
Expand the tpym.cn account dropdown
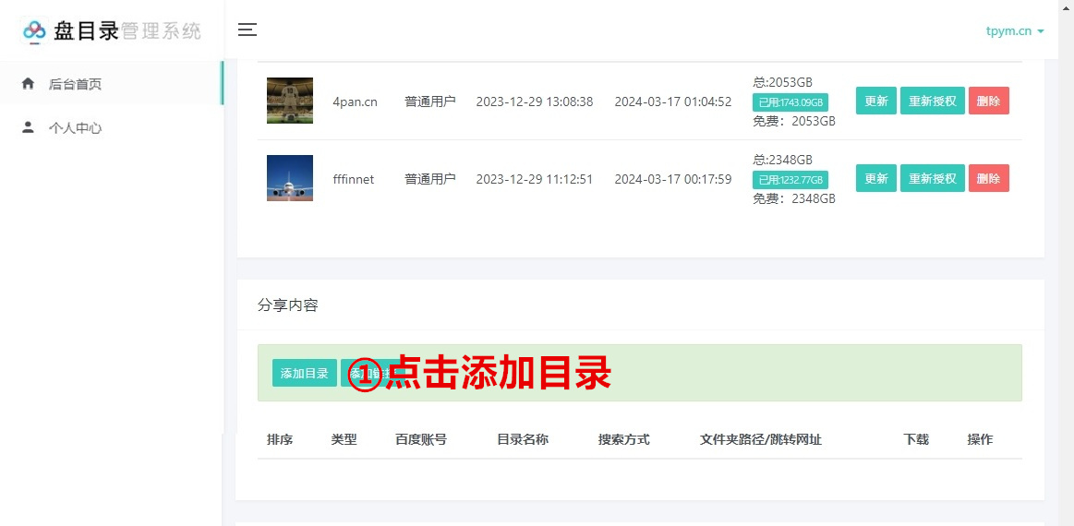tap(1014, 31)
